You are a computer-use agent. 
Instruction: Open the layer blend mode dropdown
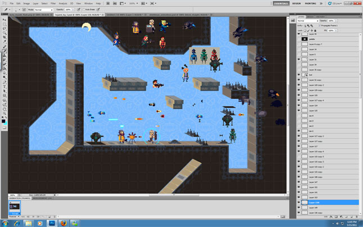(x=308, y=21)
